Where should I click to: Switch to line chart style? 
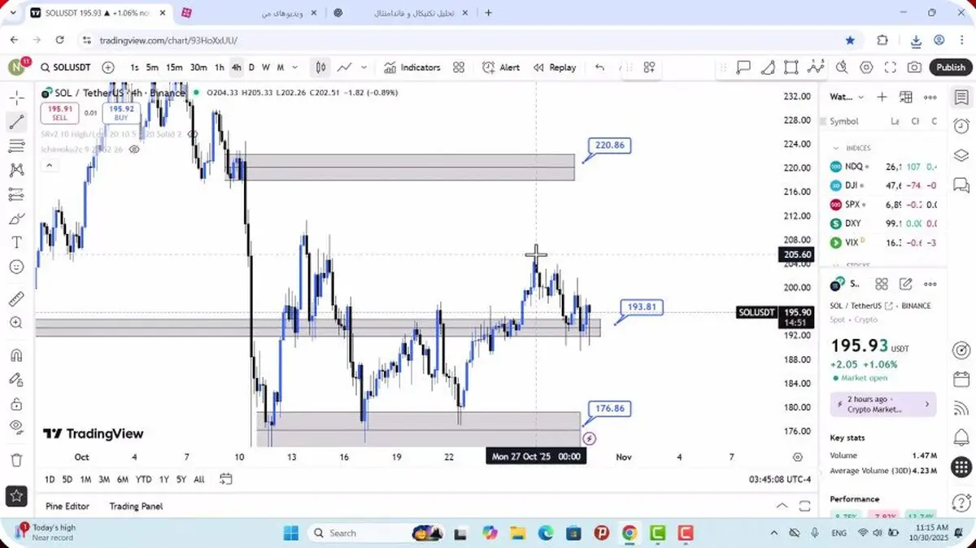(345, 67)
